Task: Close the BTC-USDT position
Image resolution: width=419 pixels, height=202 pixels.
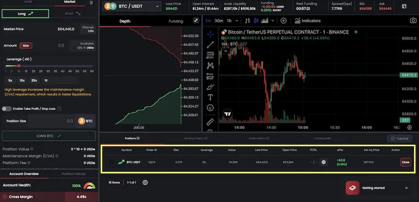Action: click(x=405, y=162)
